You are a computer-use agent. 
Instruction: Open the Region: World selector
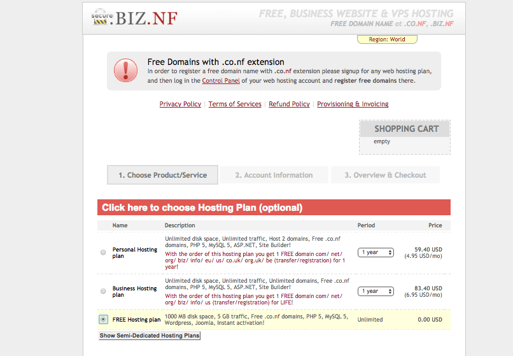(387, 39)
